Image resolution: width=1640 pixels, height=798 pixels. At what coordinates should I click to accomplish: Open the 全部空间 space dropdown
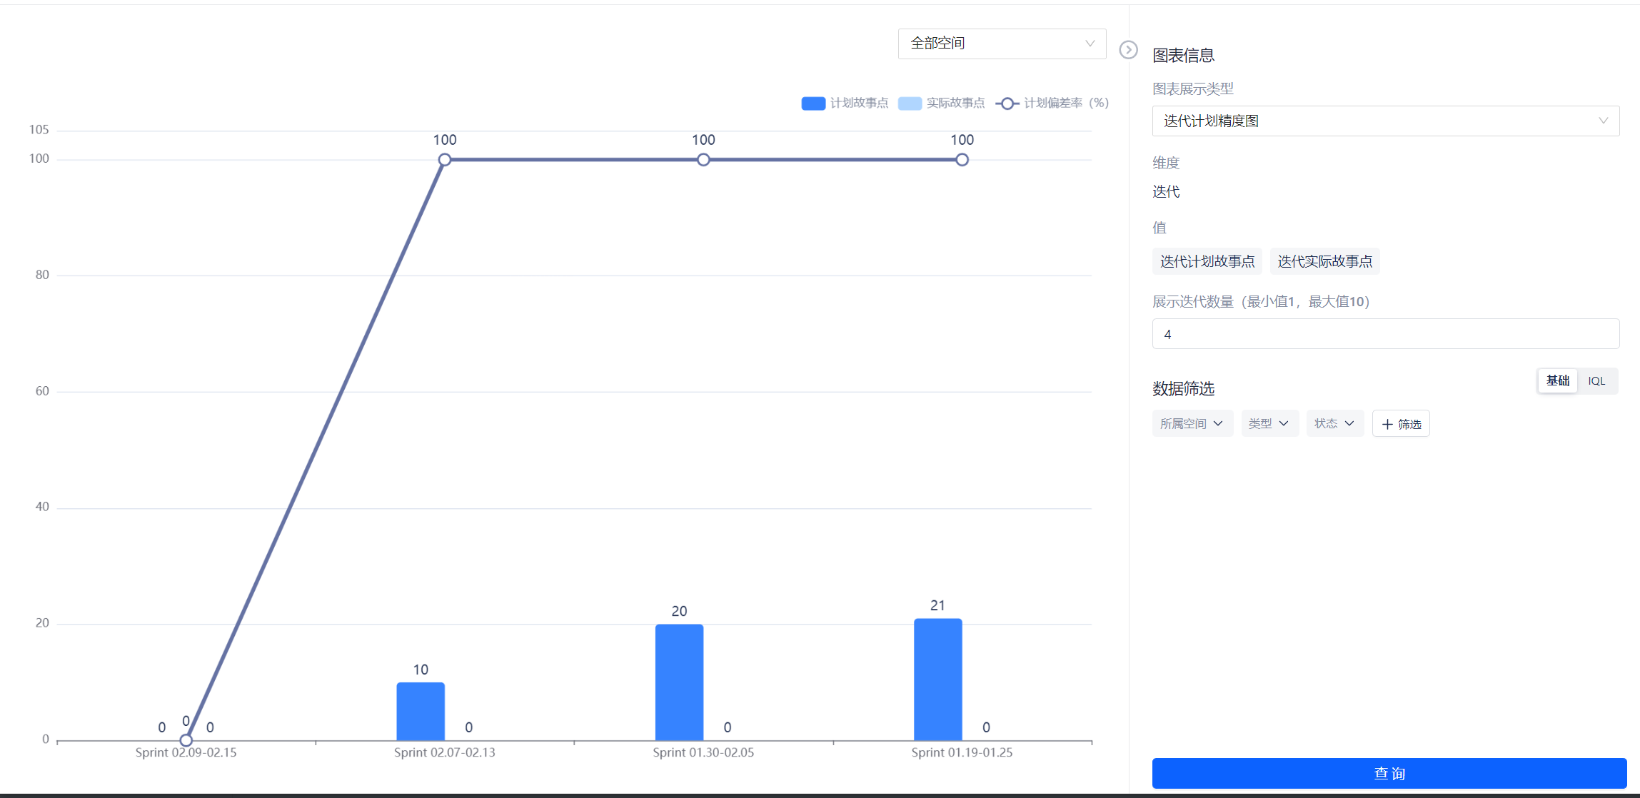pyautogui.click(x=1002, y=44)
